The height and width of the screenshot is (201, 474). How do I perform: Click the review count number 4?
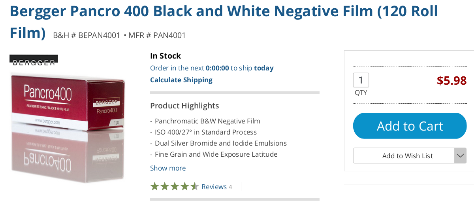[x=230, y=187]
